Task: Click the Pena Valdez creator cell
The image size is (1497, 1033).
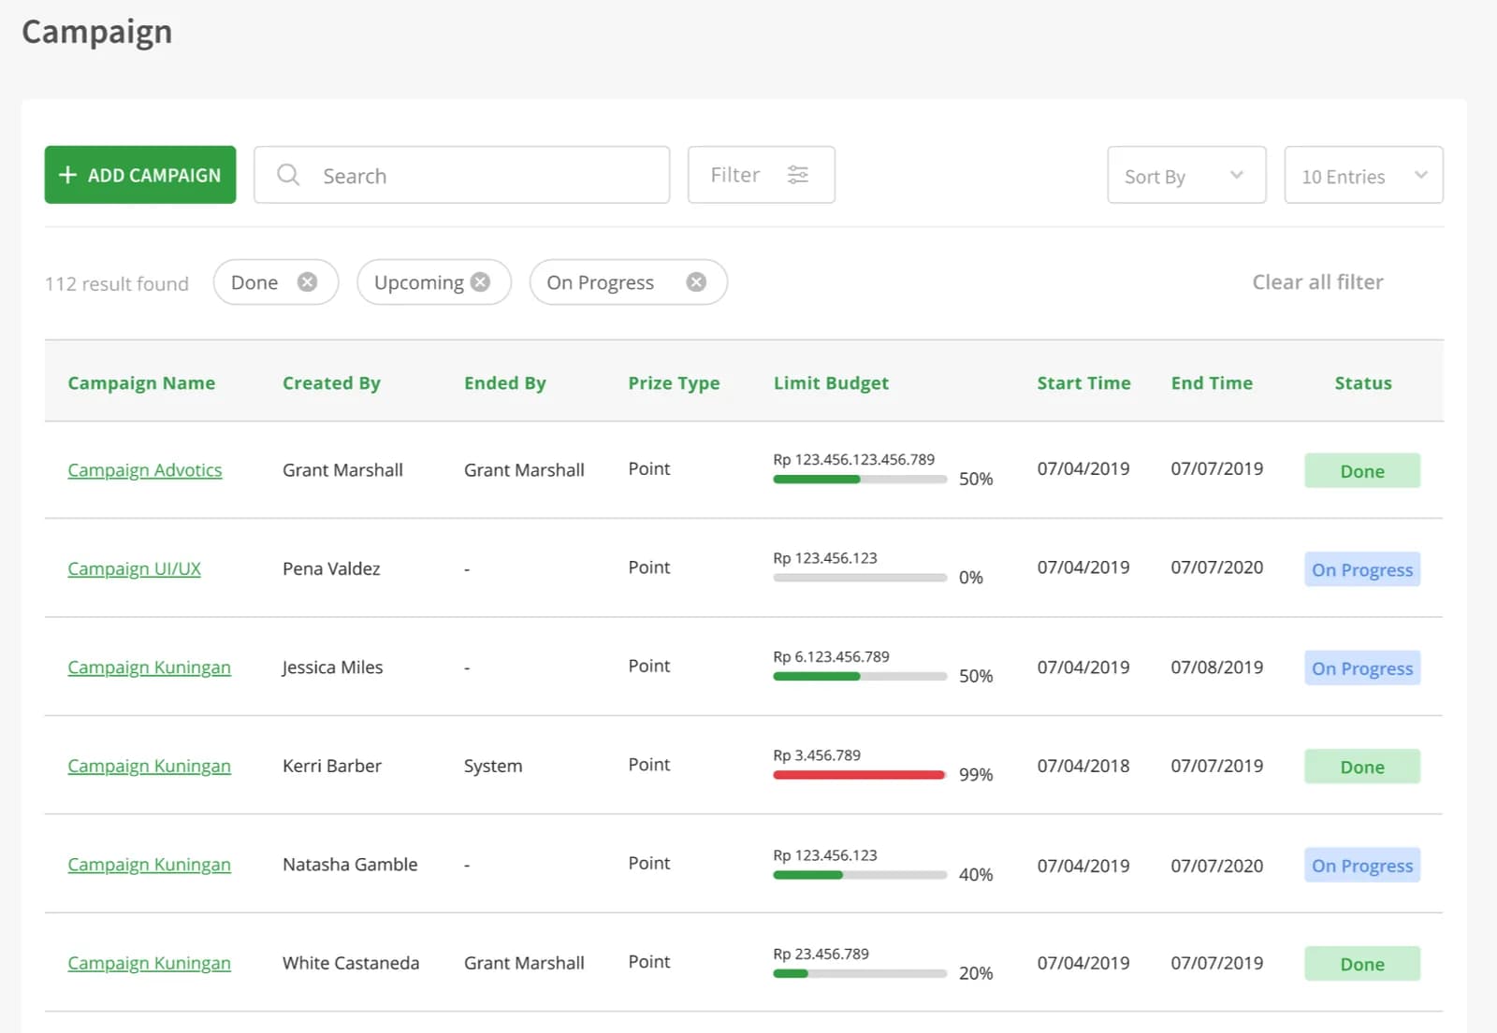Action: coord(331,568)
